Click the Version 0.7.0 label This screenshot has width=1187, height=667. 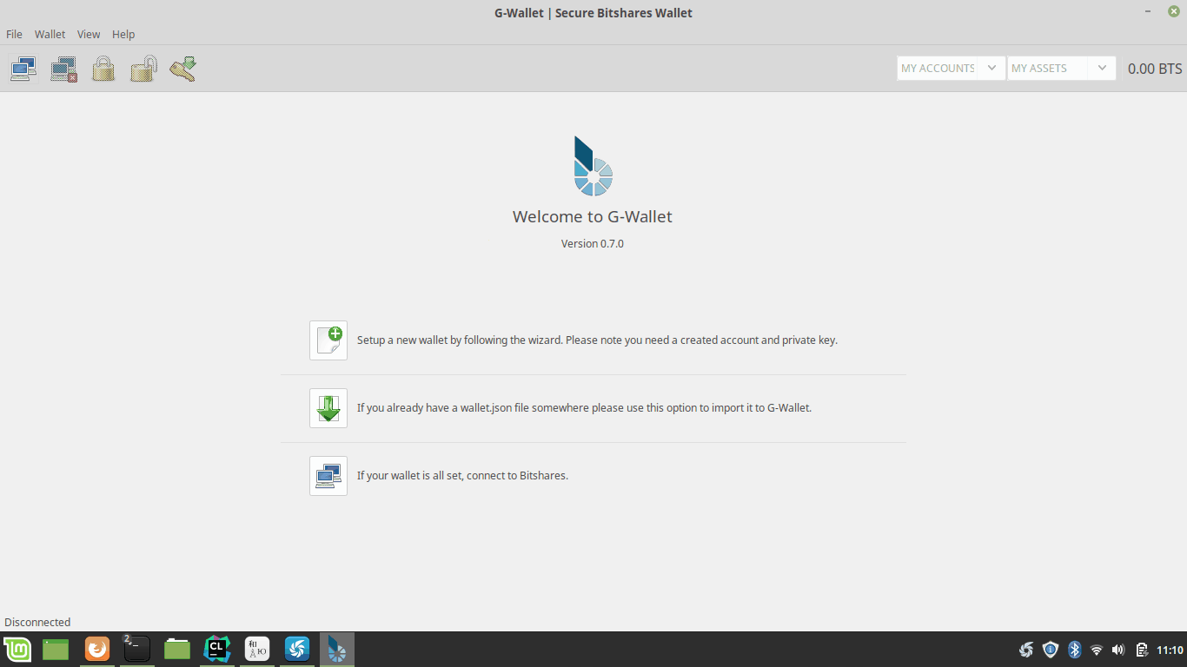tap(593, 244)
